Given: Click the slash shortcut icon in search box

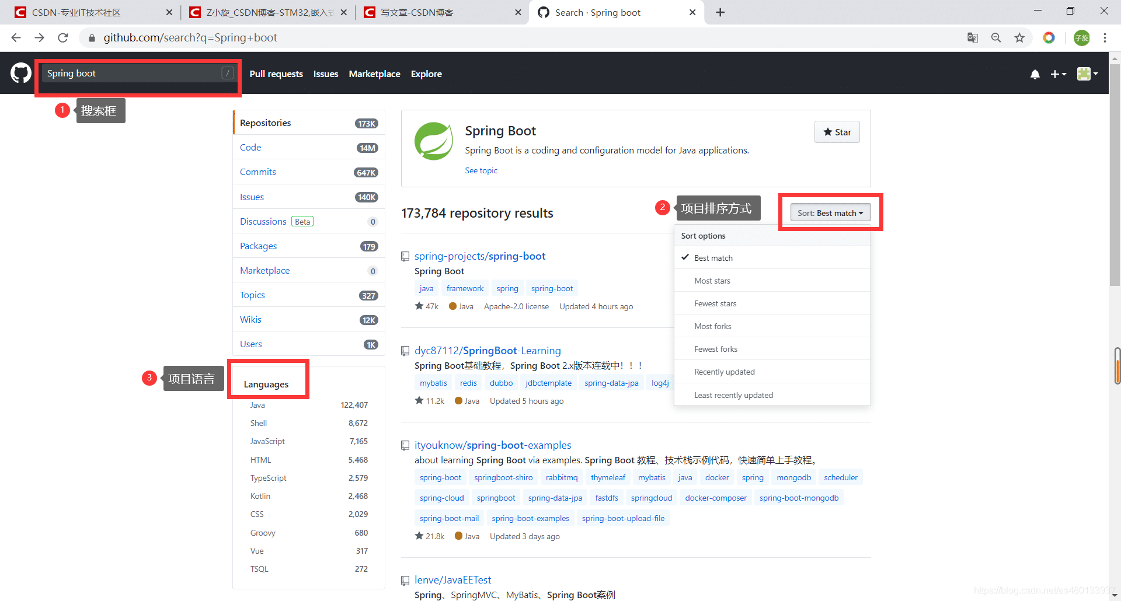Looking at the screenshot, I should (x=228, y=73).
